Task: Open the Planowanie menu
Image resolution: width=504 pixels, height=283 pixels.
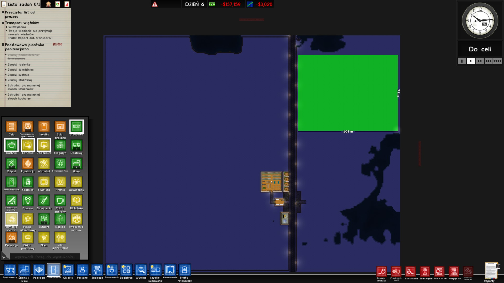Action: point(170,270)
